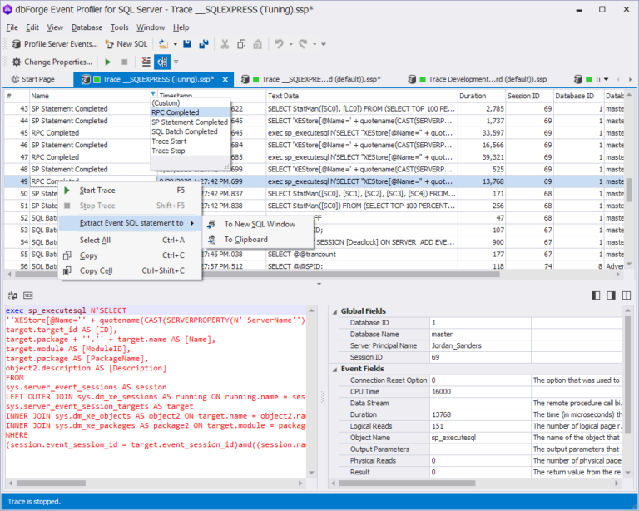Click the New SQL toolbar button

point(126,44)
